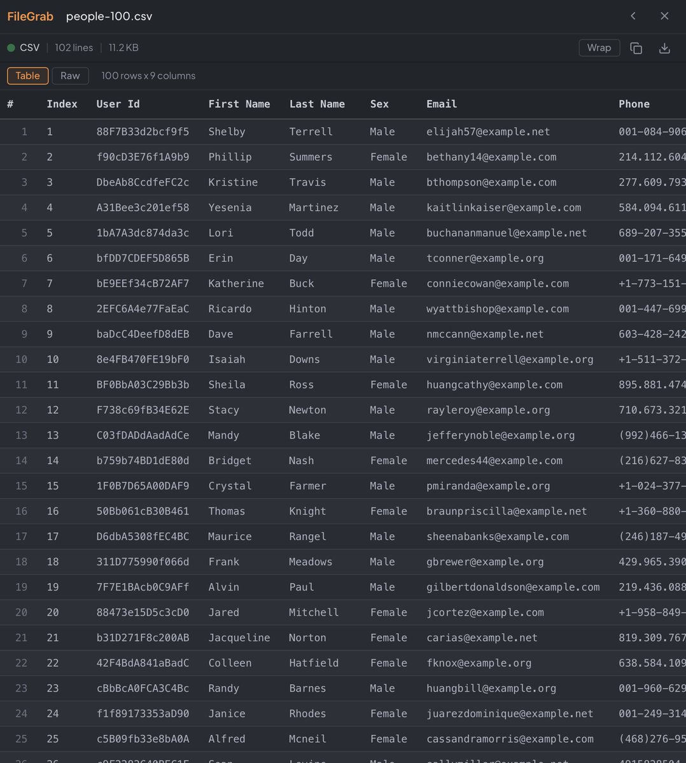Viewport: 686px width, 763px height.
Task: Select first name Alvin cell
Action: tap(223, 588)
